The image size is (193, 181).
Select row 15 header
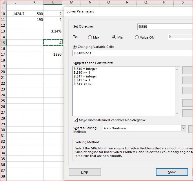(3, 43)
